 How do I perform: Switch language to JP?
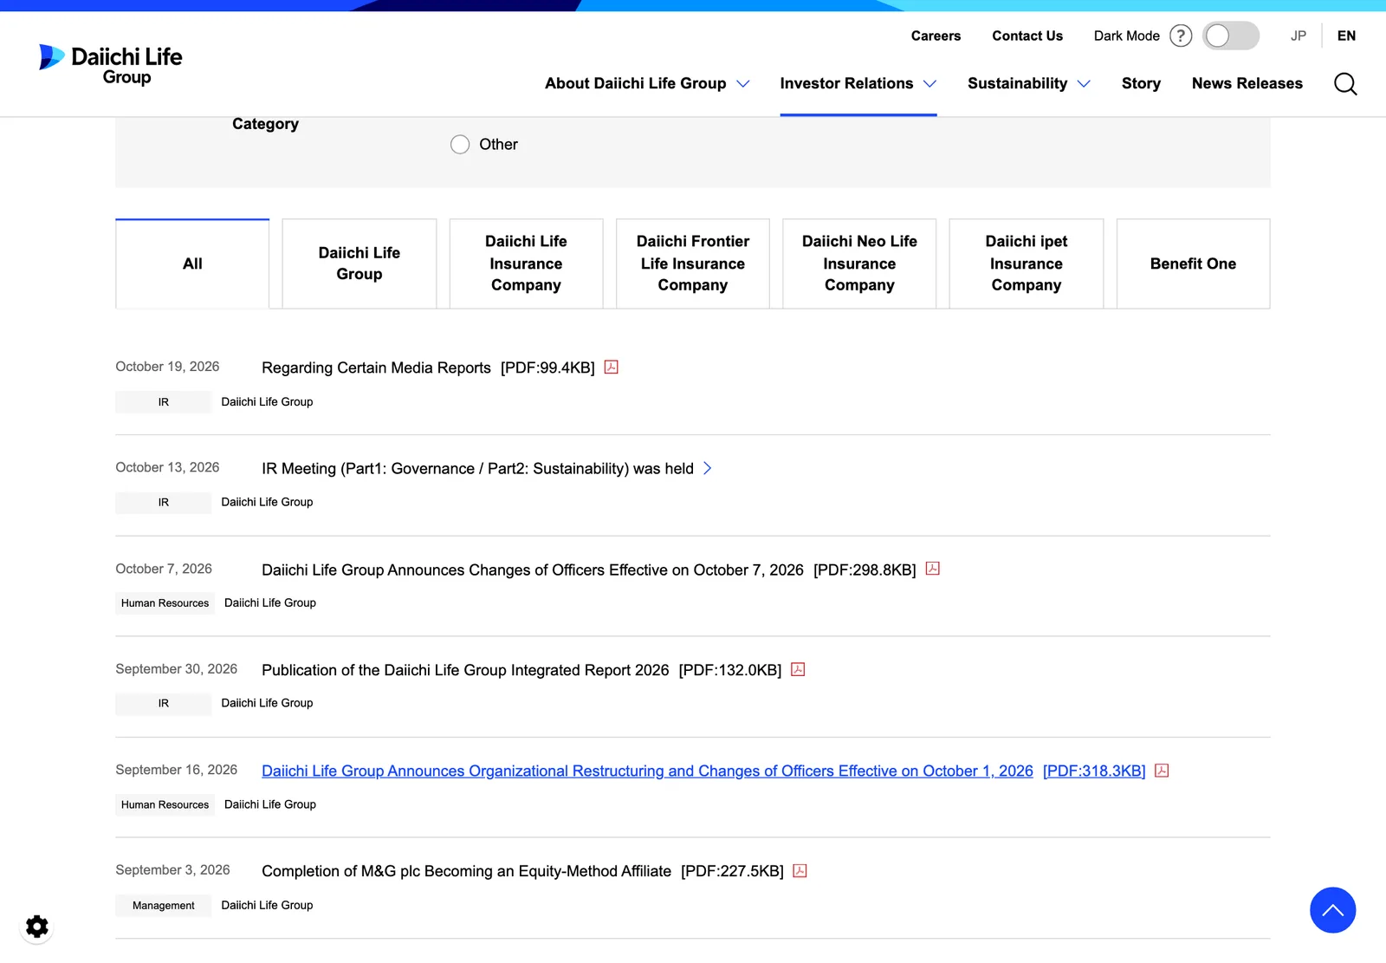click(1298, 36)
